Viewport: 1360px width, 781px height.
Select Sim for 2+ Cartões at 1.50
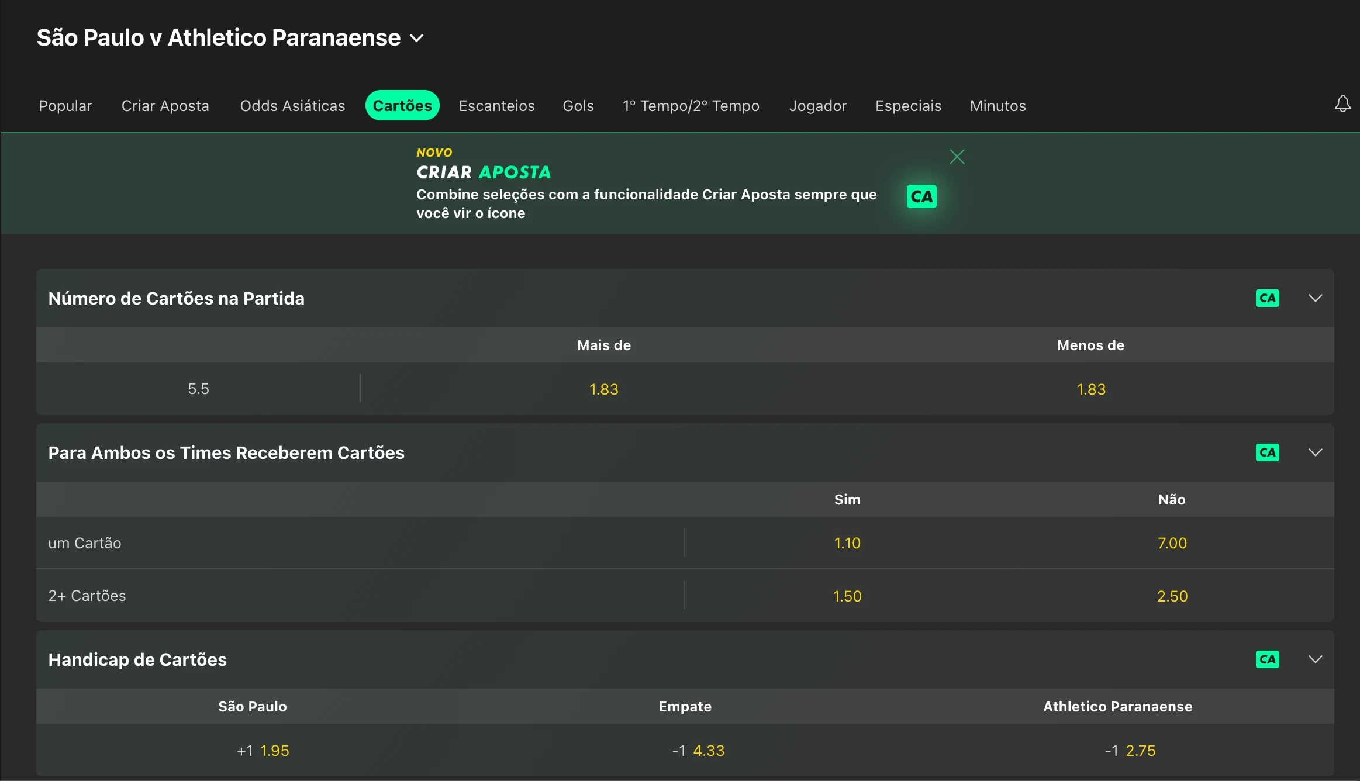(847, 596)
